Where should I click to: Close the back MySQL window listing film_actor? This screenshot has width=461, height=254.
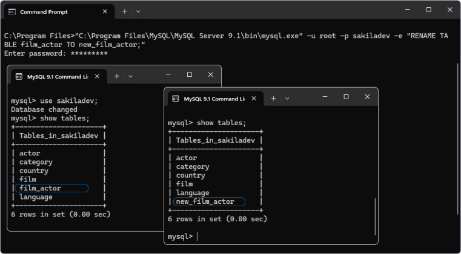tap(210, 75)
